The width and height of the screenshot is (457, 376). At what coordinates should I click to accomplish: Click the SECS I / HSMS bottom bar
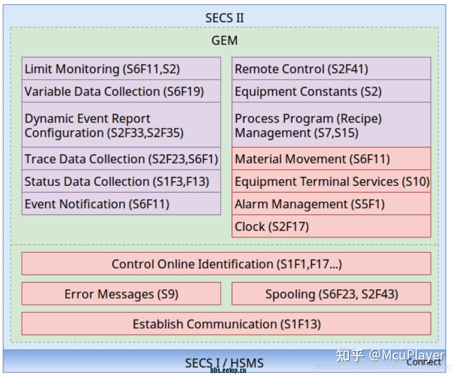(x=224, y=361)
